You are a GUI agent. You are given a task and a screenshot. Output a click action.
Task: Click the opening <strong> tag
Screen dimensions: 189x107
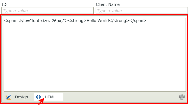tap(77, 21)
